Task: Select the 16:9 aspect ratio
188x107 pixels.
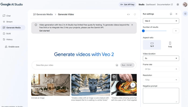Action: click(152, 45)
